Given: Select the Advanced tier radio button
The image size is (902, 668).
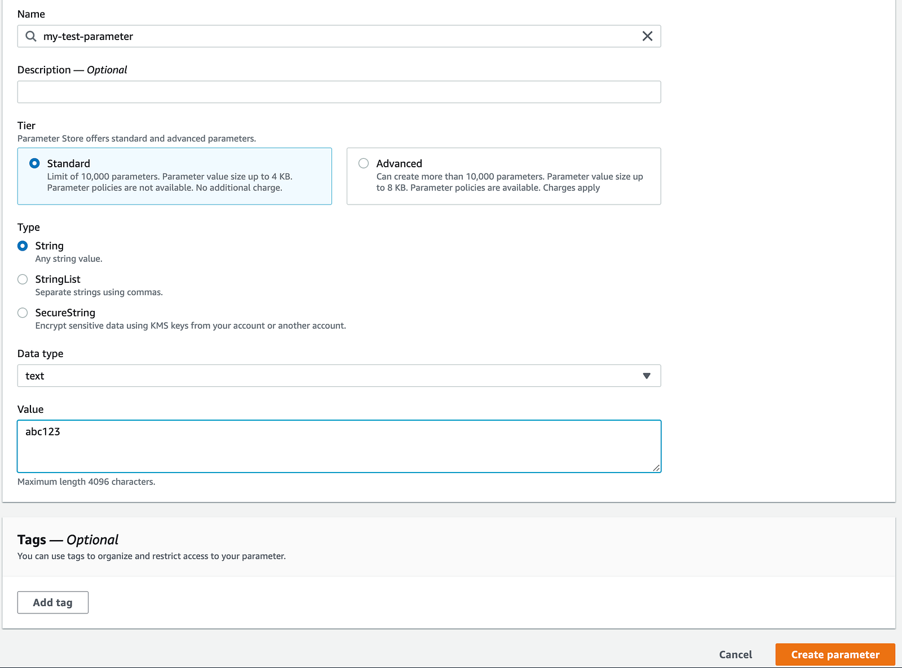Looking at the screenshot, I should (x=364, y=163).
